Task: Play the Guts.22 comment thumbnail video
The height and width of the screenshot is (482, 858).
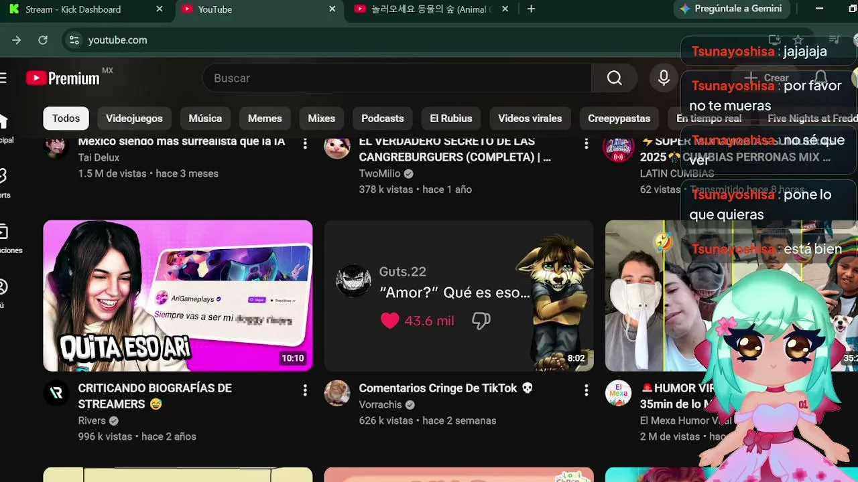Action: [458, 296]
